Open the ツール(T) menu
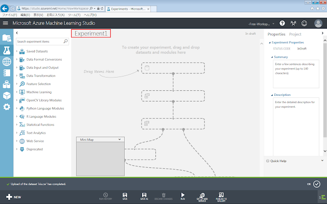The image size is (327, 204). point(74,15)
